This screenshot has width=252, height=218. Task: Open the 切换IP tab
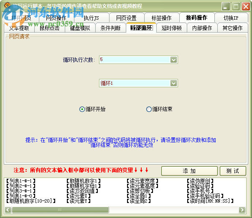tap(231, 18)
